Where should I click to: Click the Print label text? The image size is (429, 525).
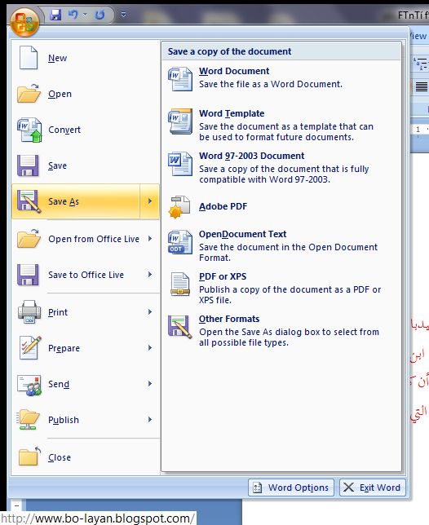click(58, 312)
